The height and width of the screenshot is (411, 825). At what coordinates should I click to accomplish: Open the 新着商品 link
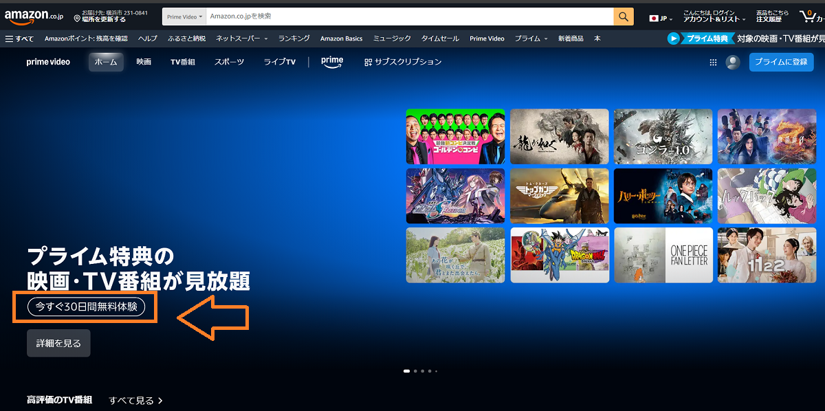point(571,38)
